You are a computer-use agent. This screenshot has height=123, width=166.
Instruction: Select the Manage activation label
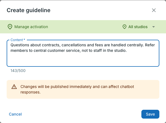[31, 27]
